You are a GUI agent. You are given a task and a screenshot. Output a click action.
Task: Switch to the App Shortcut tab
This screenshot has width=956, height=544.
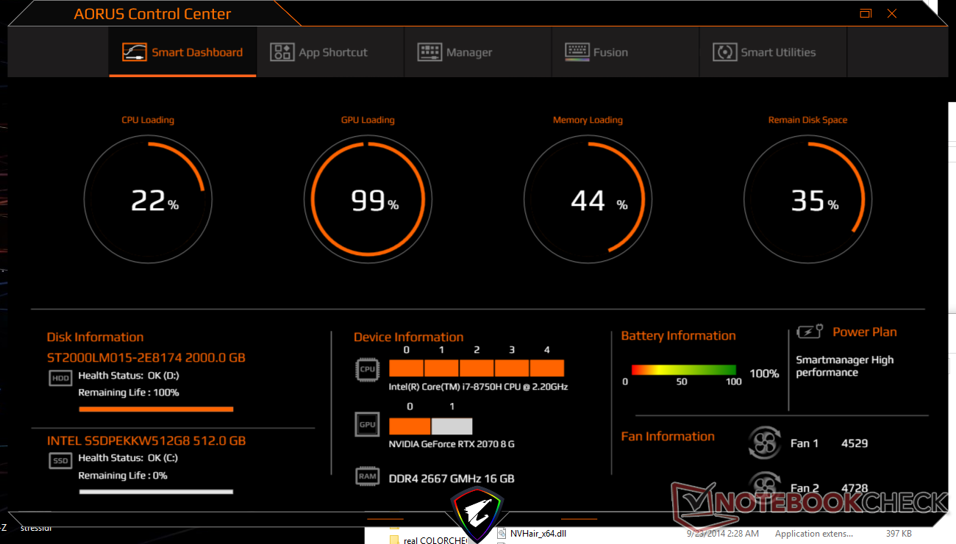pos(330,52)
